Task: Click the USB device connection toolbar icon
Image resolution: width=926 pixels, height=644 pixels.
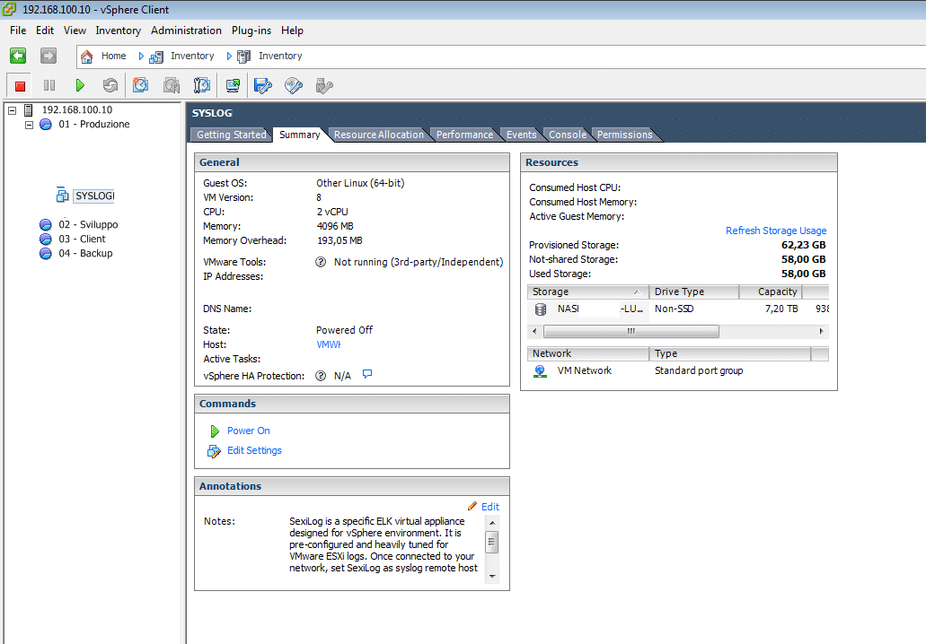Action: tap(324, 86)
